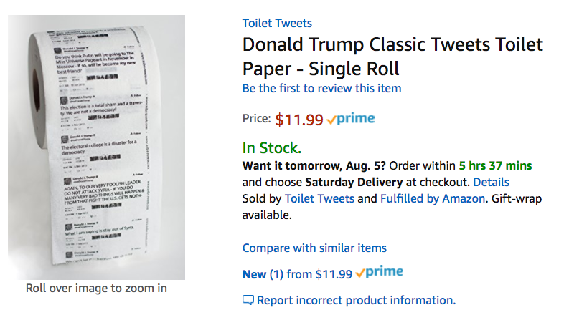Screen dimensions: 569x320
Task: Click the red $11.99 price
Action: (299, 120)
